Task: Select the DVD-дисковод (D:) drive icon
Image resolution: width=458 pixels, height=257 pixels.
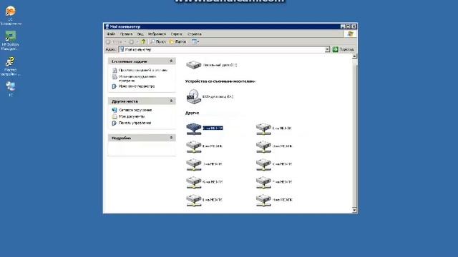Action: [194, 96]
